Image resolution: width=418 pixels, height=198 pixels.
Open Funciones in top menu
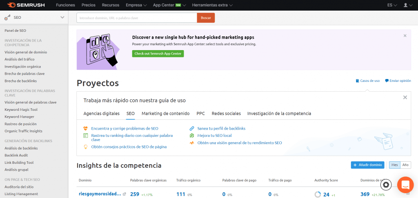click(x=66, y=5)
